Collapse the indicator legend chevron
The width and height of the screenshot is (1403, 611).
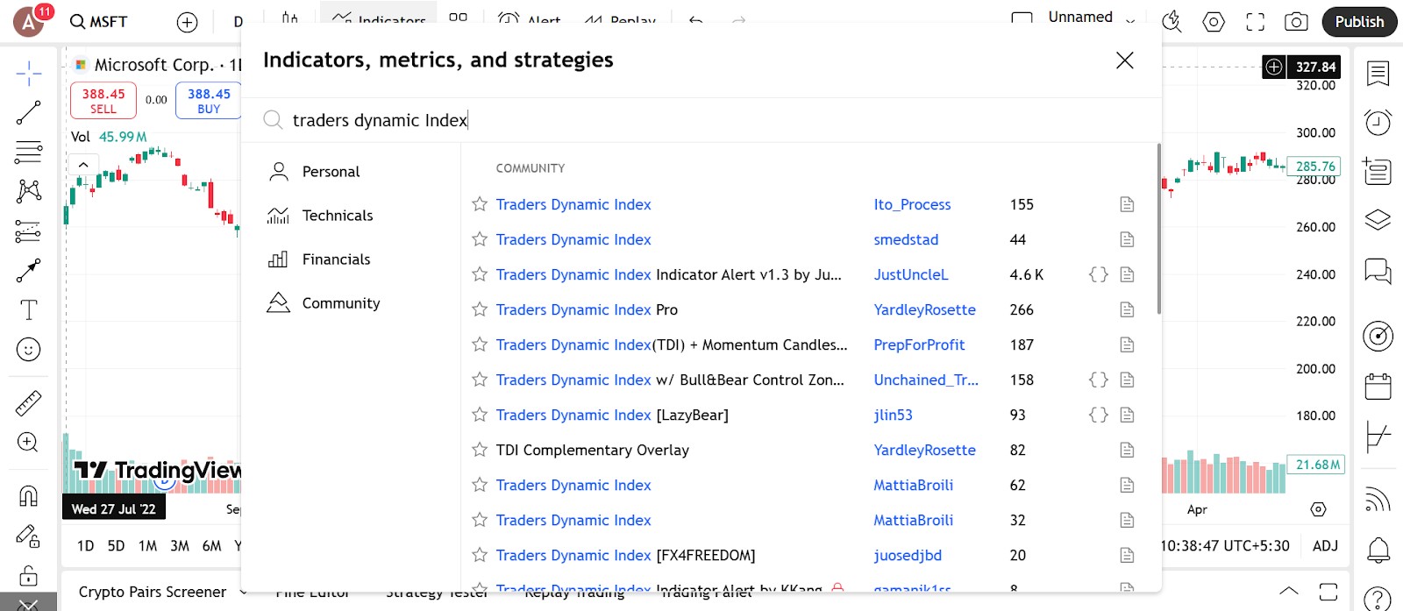click(82, 165)
